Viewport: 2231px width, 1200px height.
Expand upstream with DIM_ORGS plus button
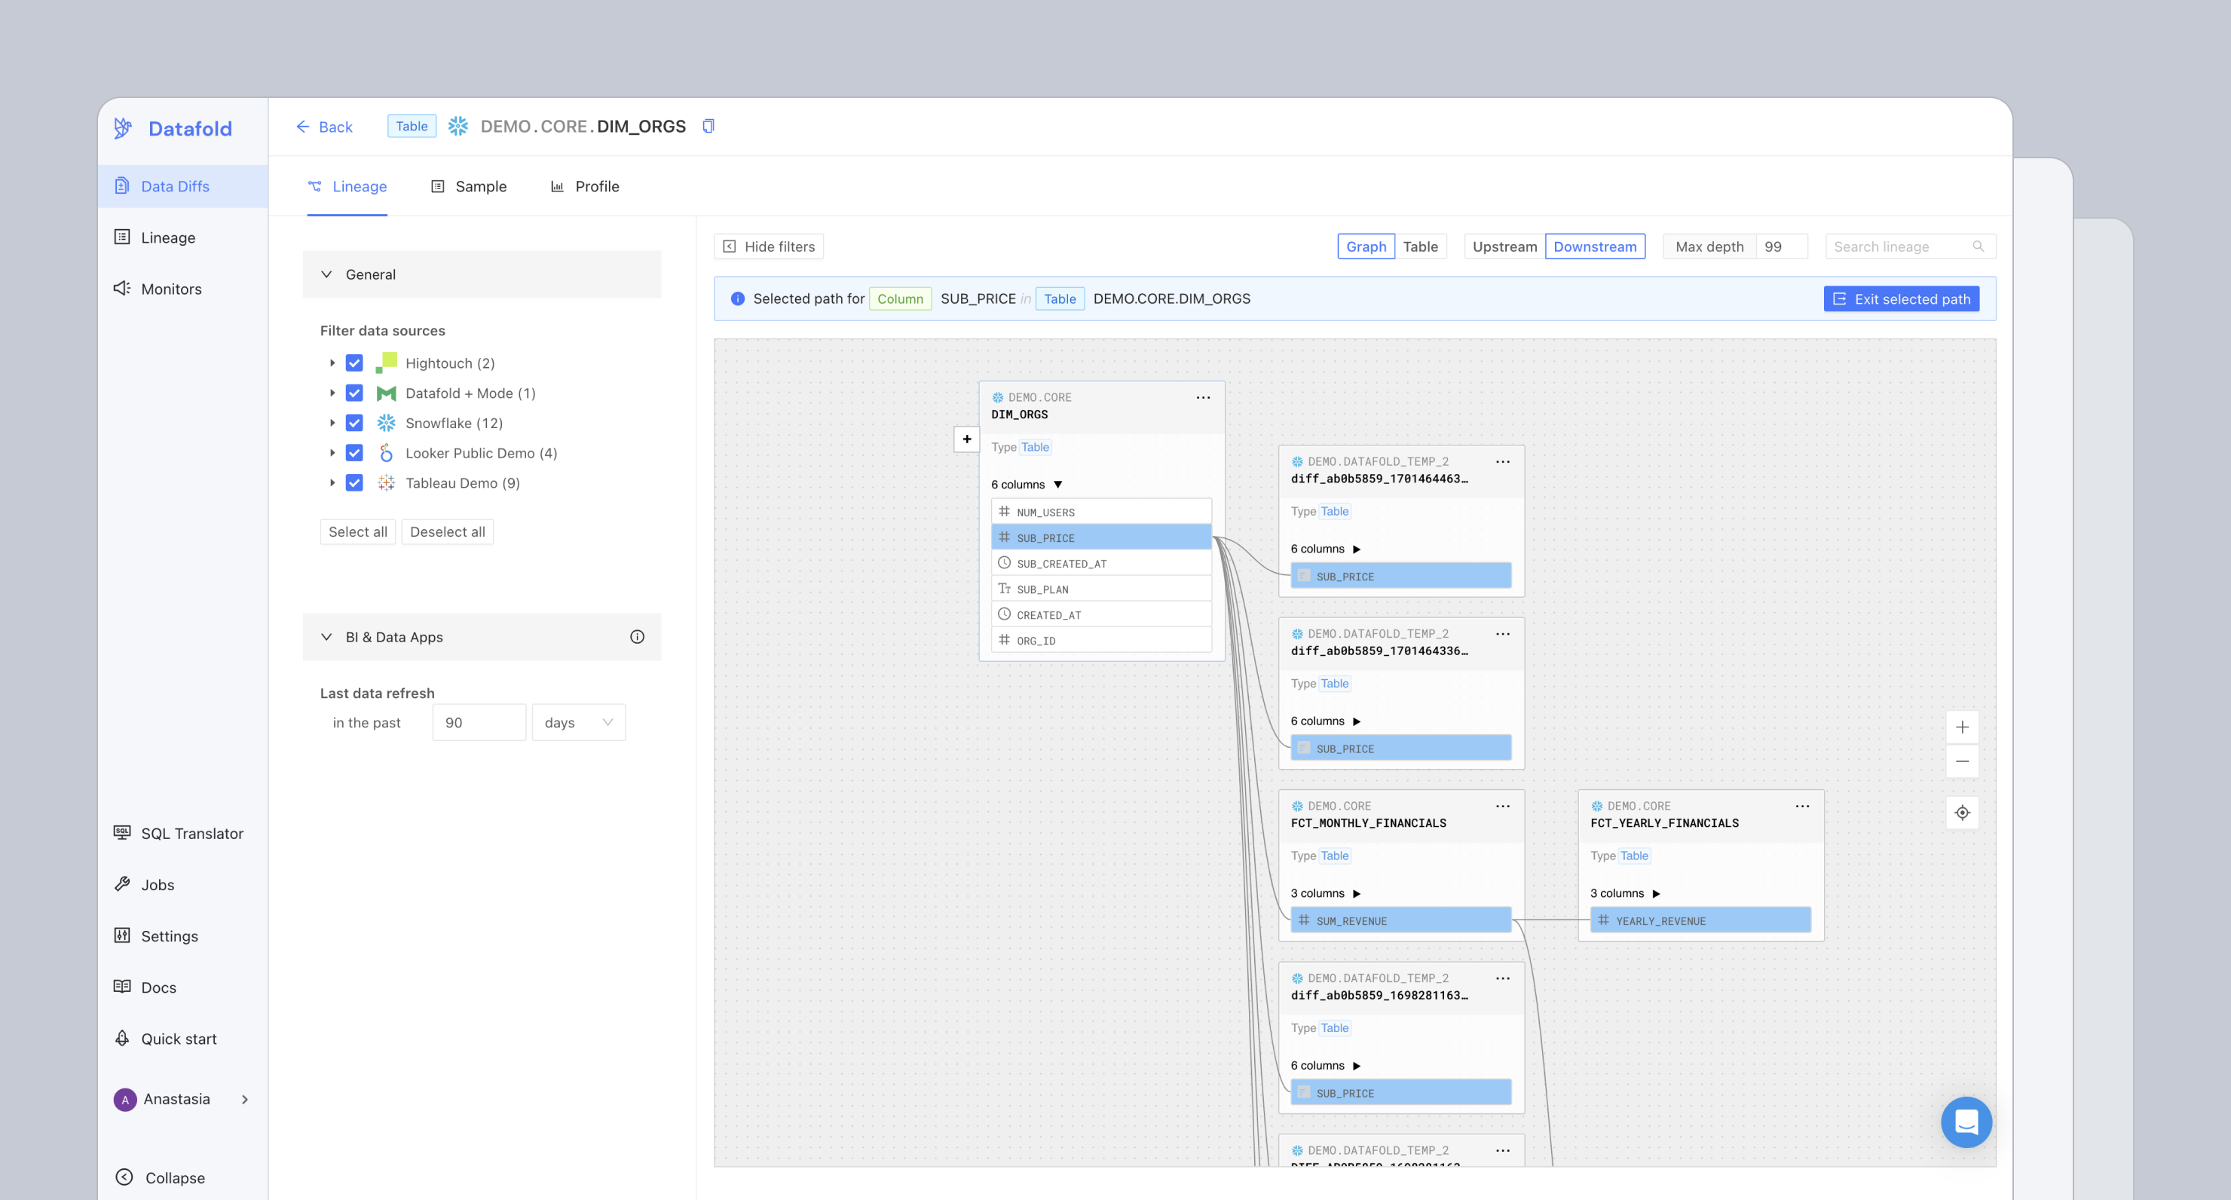(x=966, y=439)
